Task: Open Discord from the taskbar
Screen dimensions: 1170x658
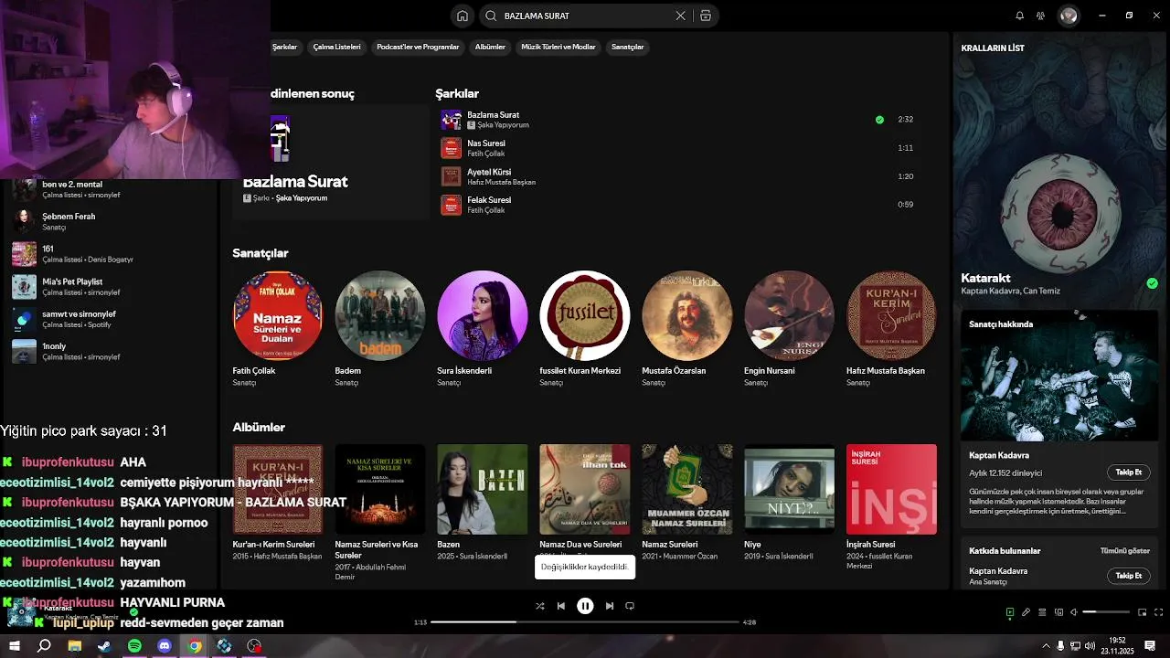Action: [165, 646]
